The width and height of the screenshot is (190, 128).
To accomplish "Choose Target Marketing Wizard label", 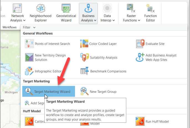I will [52, 92].
